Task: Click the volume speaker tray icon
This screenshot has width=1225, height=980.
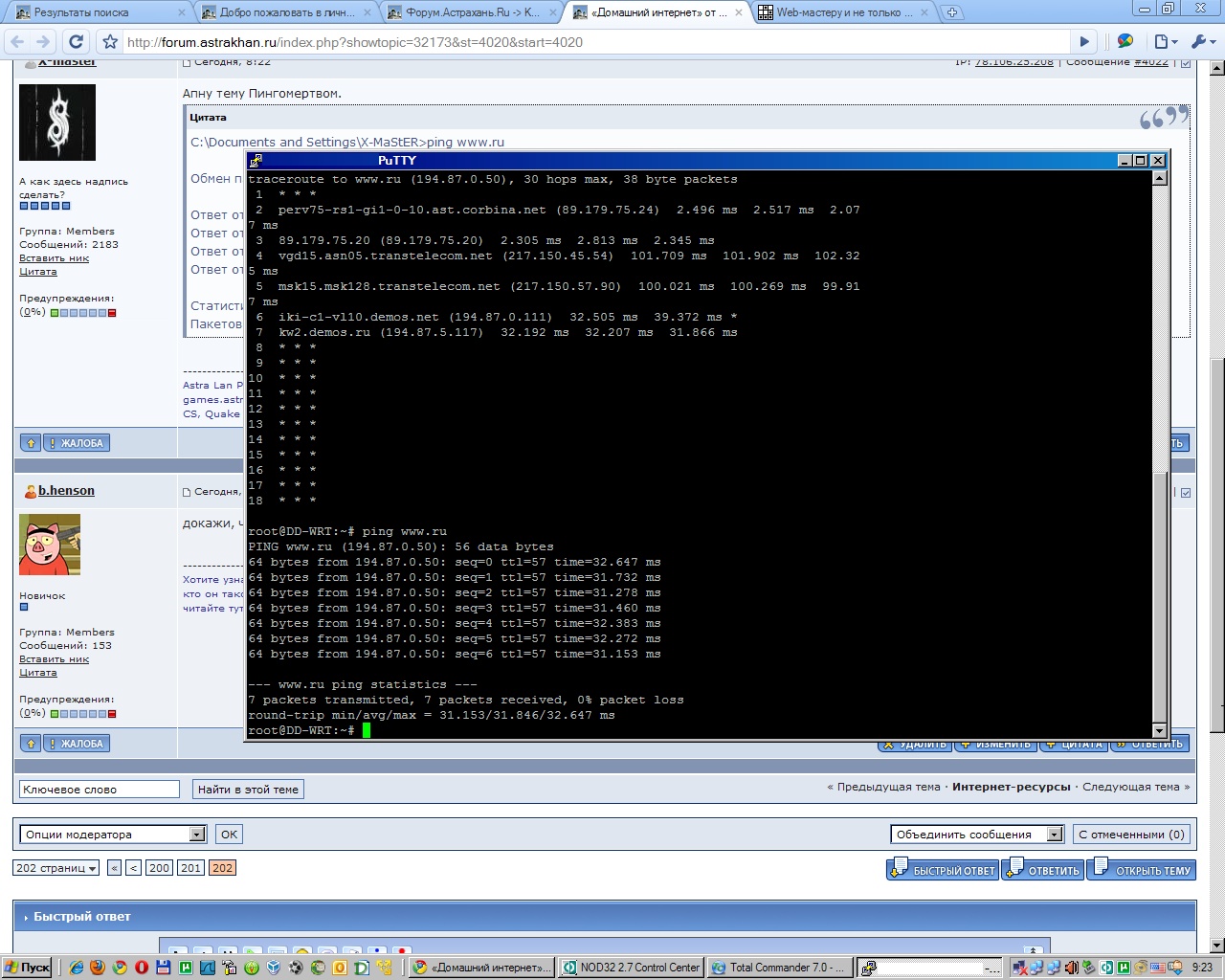Action: tap(1072, 968)
